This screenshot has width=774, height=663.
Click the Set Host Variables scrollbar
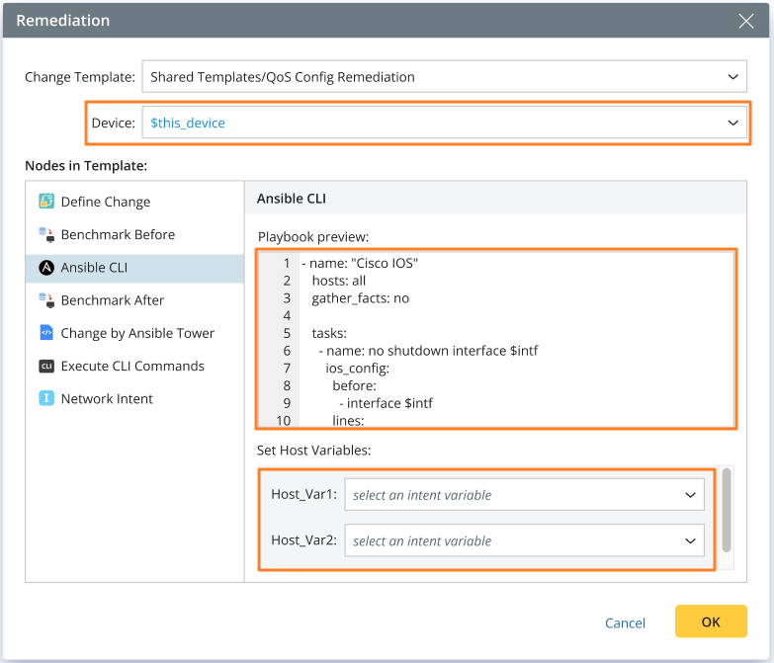(728, 509)
